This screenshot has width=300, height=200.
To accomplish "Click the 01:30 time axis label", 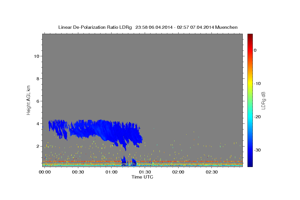I will [x=145, y=172].
